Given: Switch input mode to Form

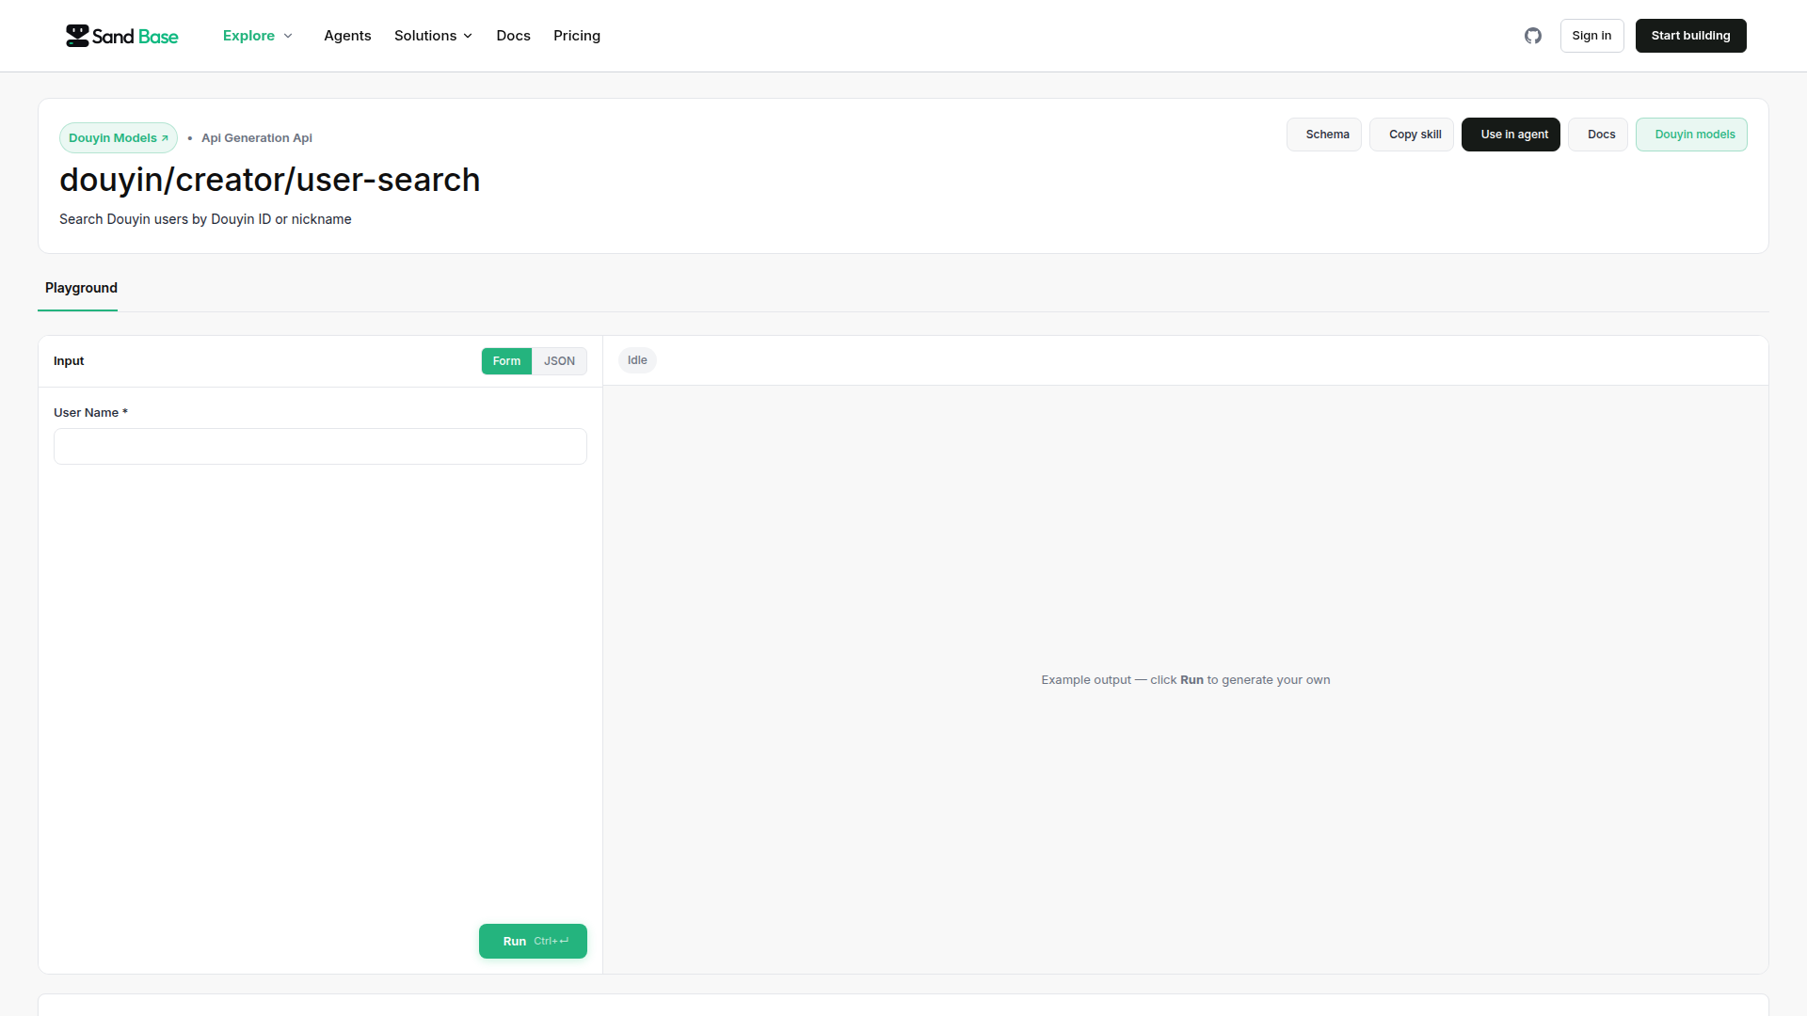Looking at the screenshot, I should coord(506,361).
